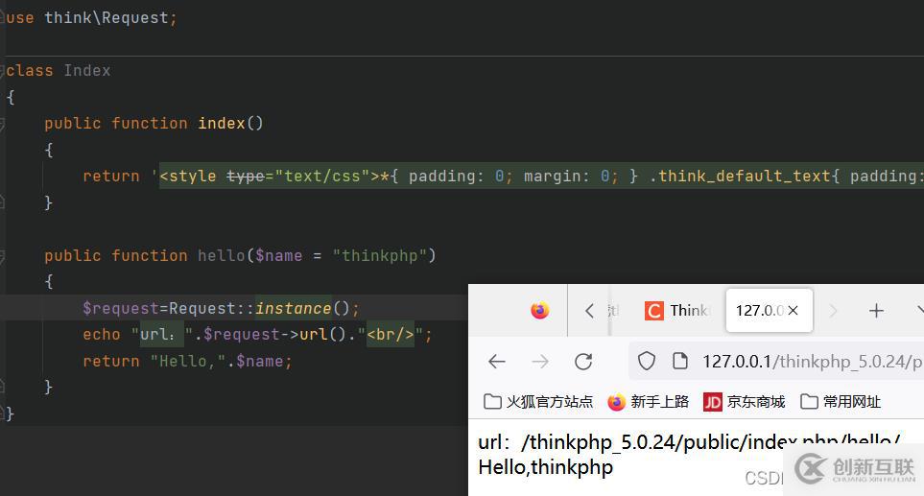Click the echo statement keyword
924x496 pixels.
pos(102,335)
